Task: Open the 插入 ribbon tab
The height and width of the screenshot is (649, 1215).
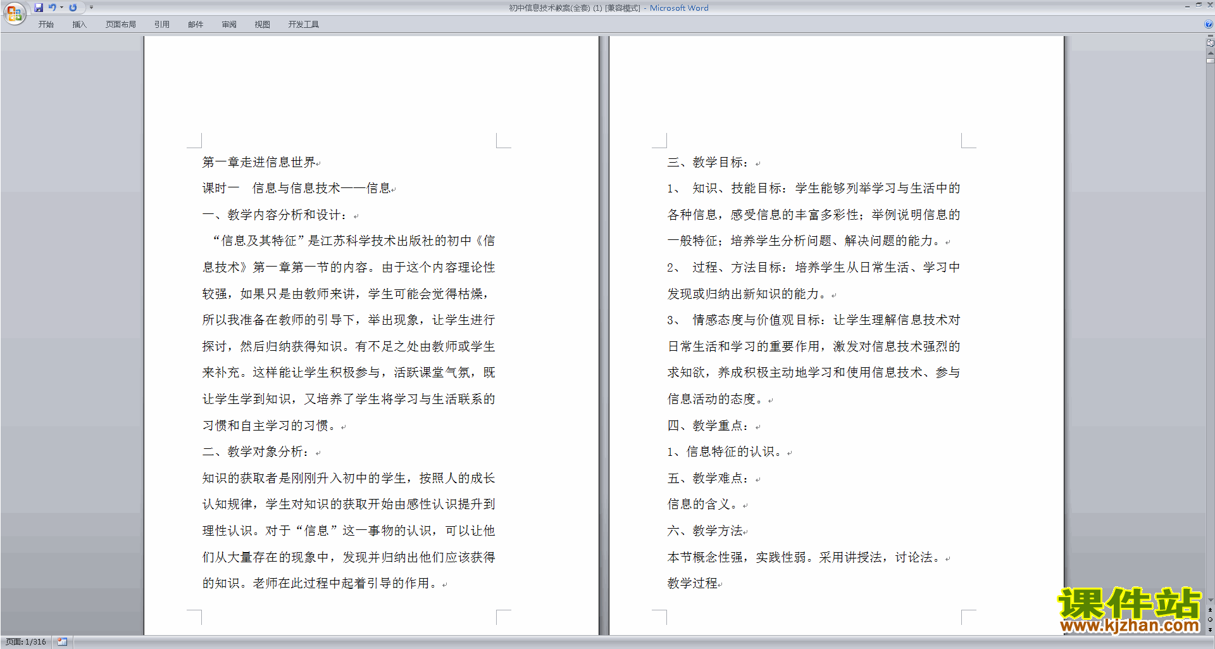Action: point(79,25)
